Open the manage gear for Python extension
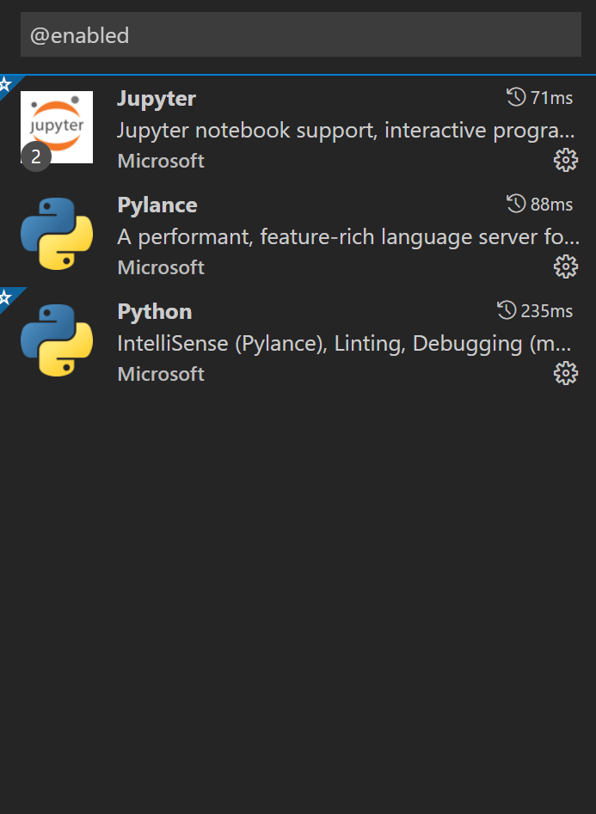Screen dimensions: 596x814 click(566, 373)
